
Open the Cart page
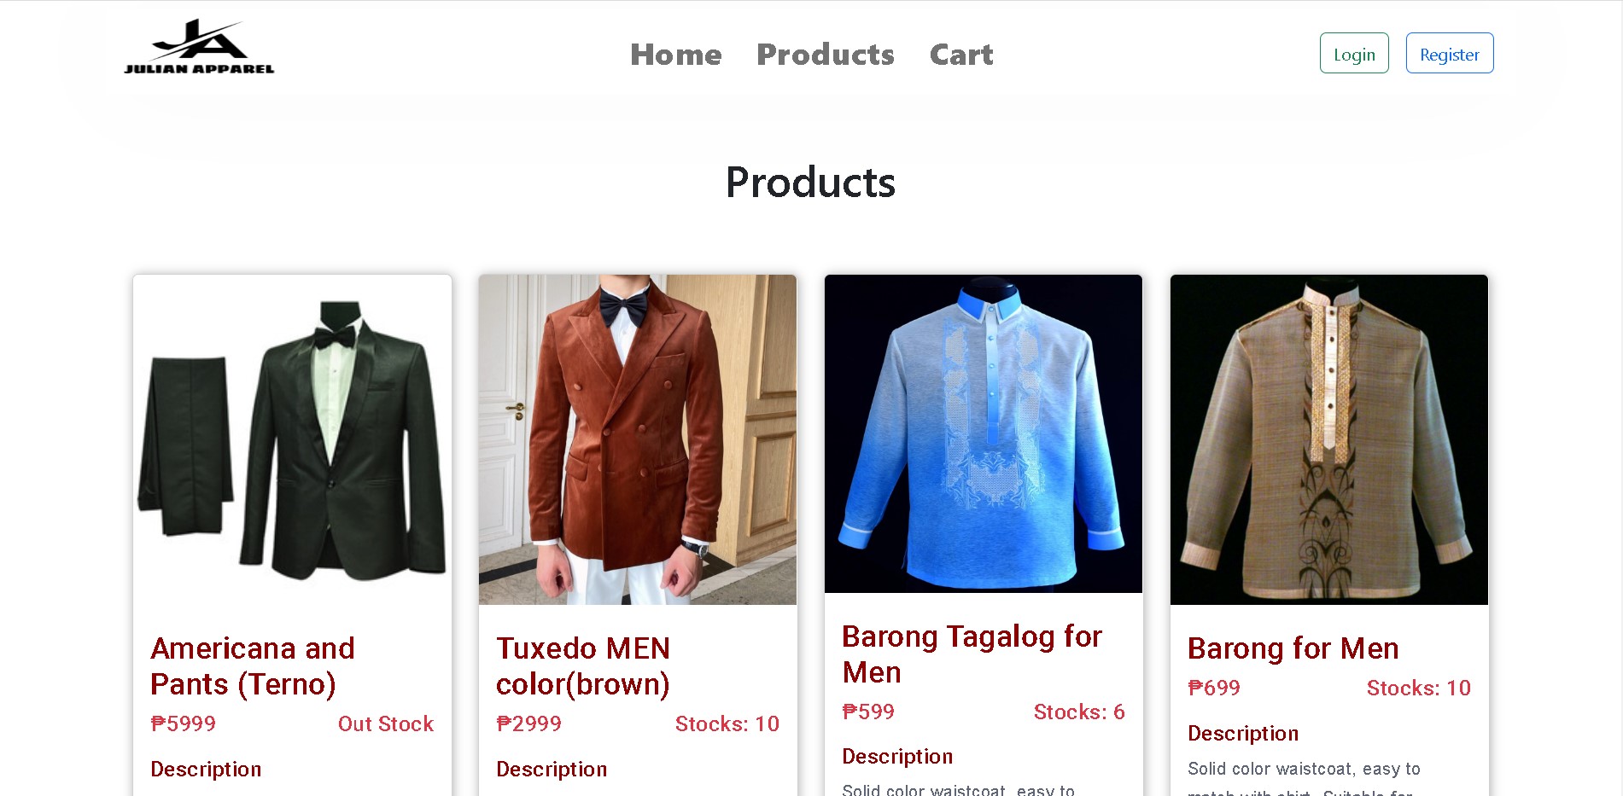[961, 55]
